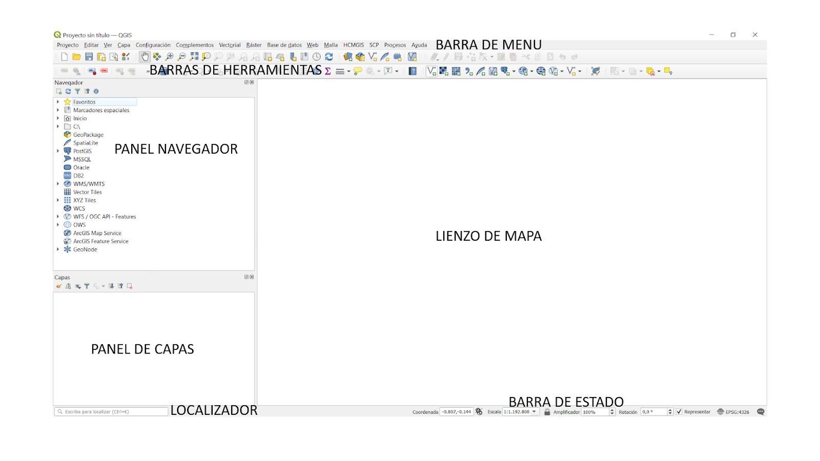820x461 pixels.
Task: Click the blue Help question mark icon
Action: click(413, 71)
